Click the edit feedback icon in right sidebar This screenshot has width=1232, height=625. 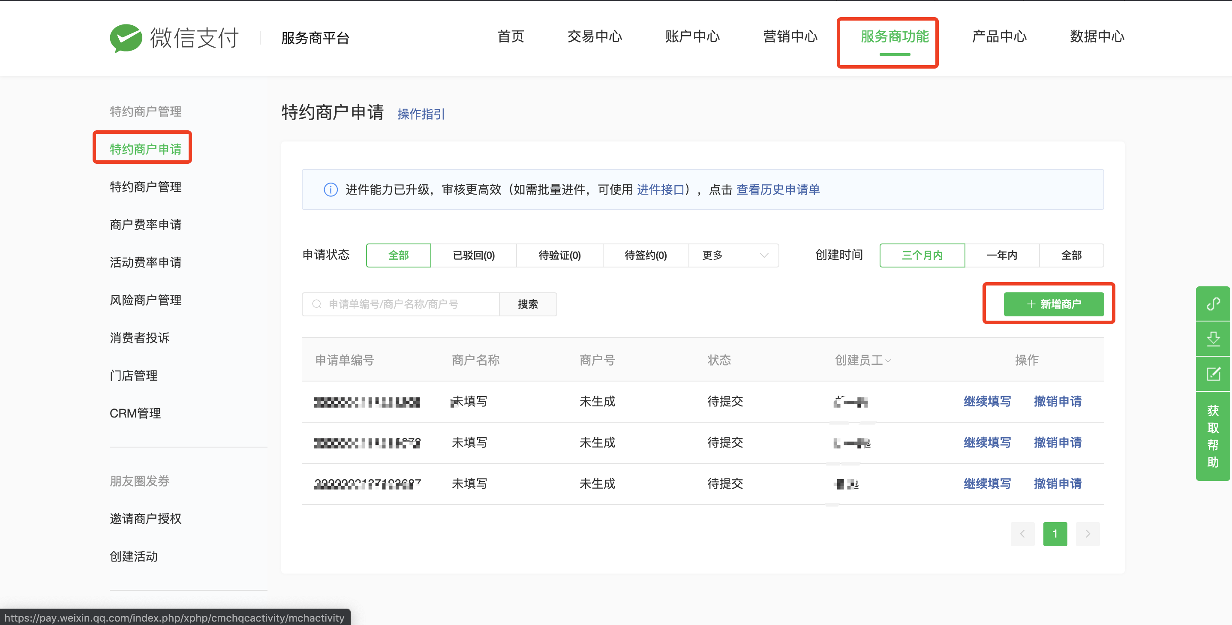1213,374
